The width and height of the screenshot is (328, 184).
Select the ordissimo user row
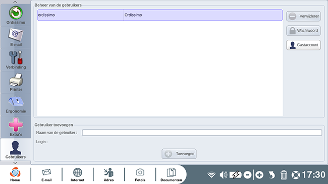(x=160, y=15)
